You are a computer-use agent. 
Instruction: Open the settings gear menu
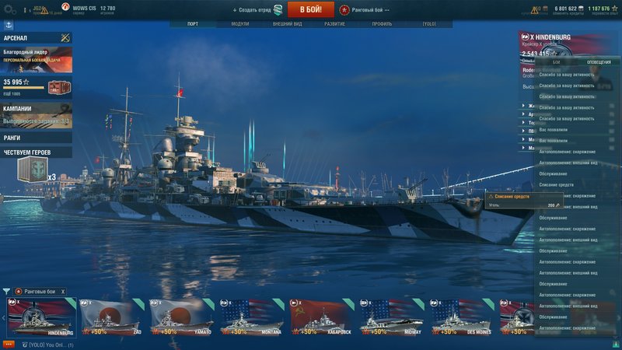point(9,9)
